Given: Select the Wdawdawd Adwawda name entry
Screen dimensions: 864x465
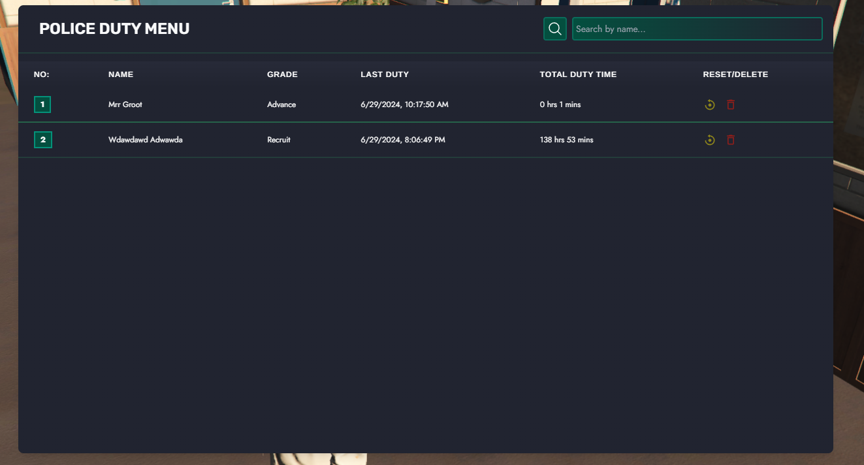Looking at the screenshot, I should [146, 140].
